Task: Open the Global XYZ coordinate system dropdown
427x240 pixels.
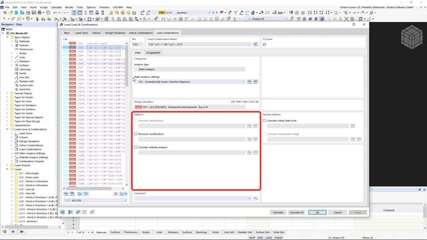Action: [266, 19]
